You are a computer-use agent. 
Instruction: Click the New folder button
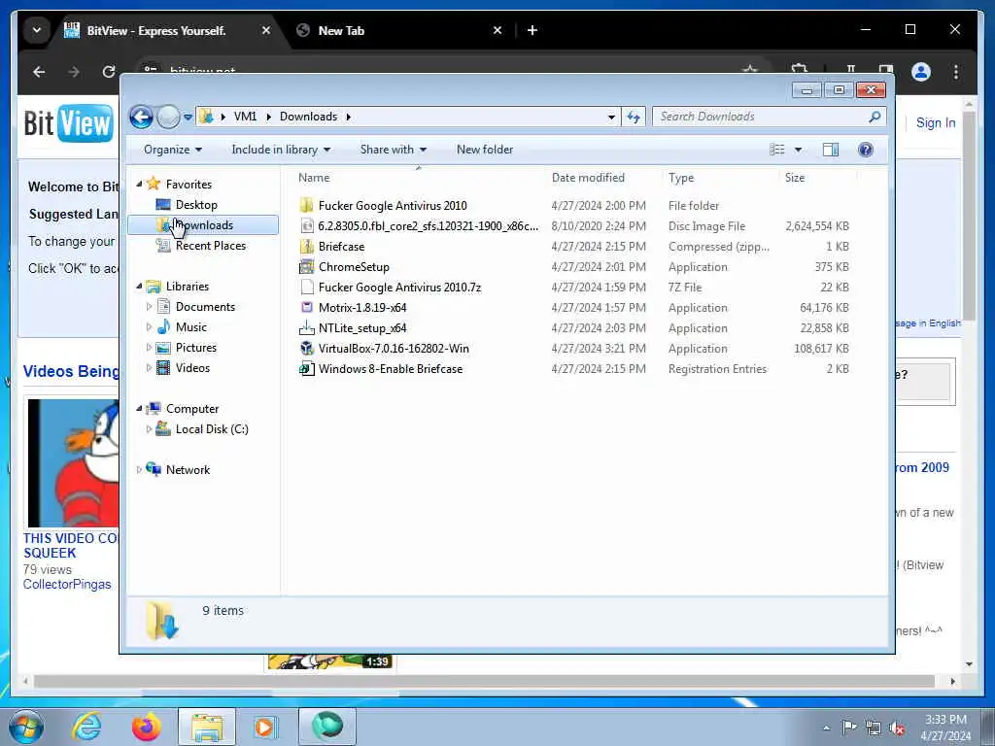pyautogui.click(x=485, y=150)
